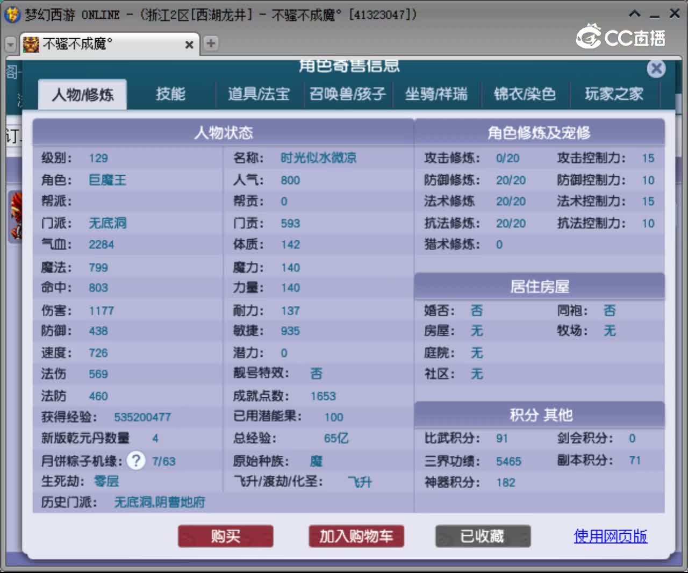Select the character name 时光似水微凉
Viewport: 688px width, 573px height.
pyautogui.click(x=318, y=158)
